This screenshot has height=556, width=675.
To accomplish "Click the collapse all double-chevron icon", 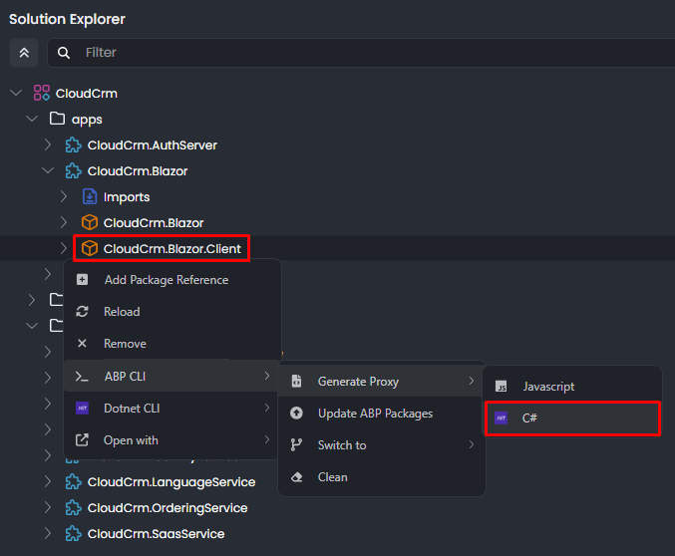I will click(x=24, y=53).
